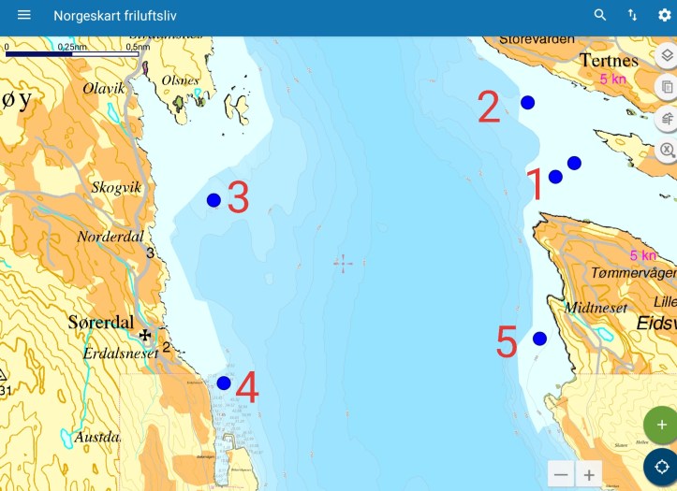The height and width of the screenshot is (491, 677).
Task: Click the blue marker next to number 2
Action: tap(527, 102)
